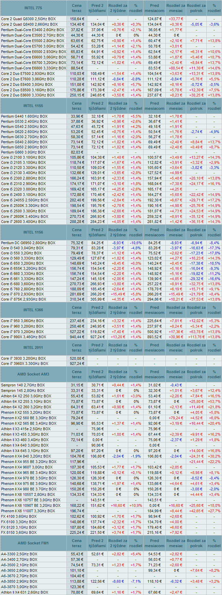222x595 pixels.
Task: Click Sempron 140 2,7GHz BOX name
Action: tap(23, 385)
